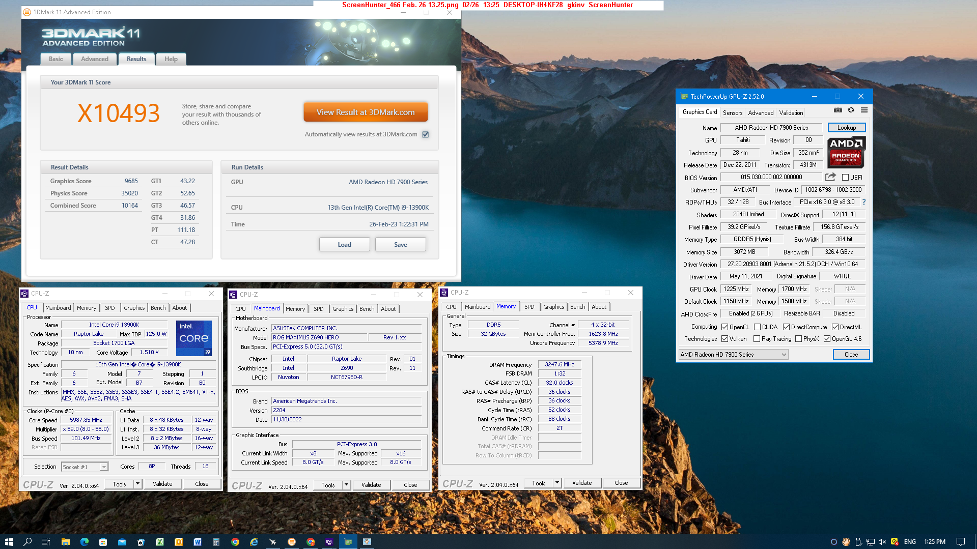Open the Graphics tab in CPU-Z CPU window
This screenshot has width=977, height=549.
pos(134,308)
